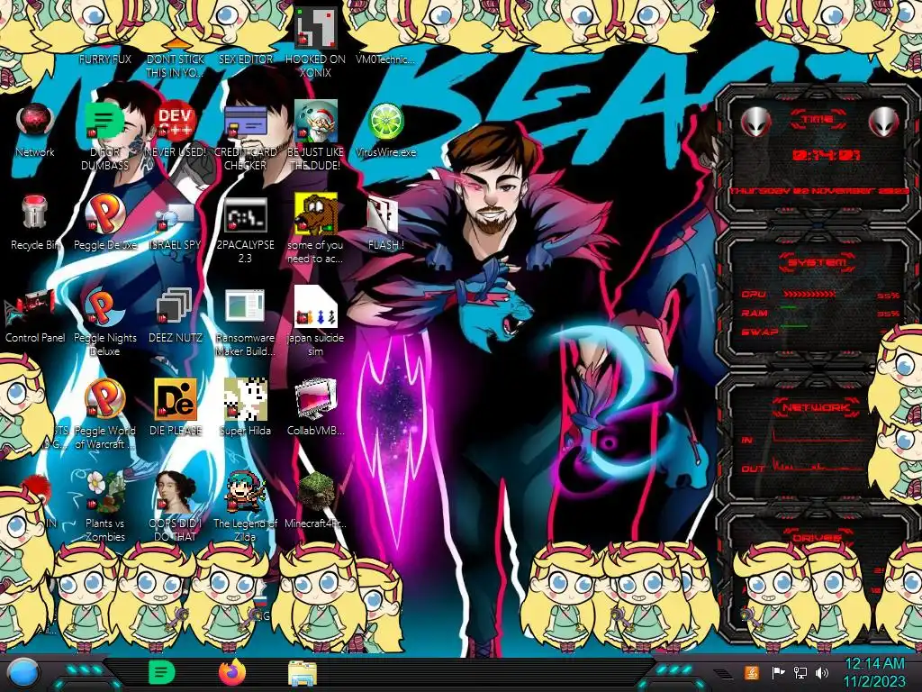Launch Firefox from the taskbar
This screenshot has height=692, width=922.
click(x=231, y=672)
